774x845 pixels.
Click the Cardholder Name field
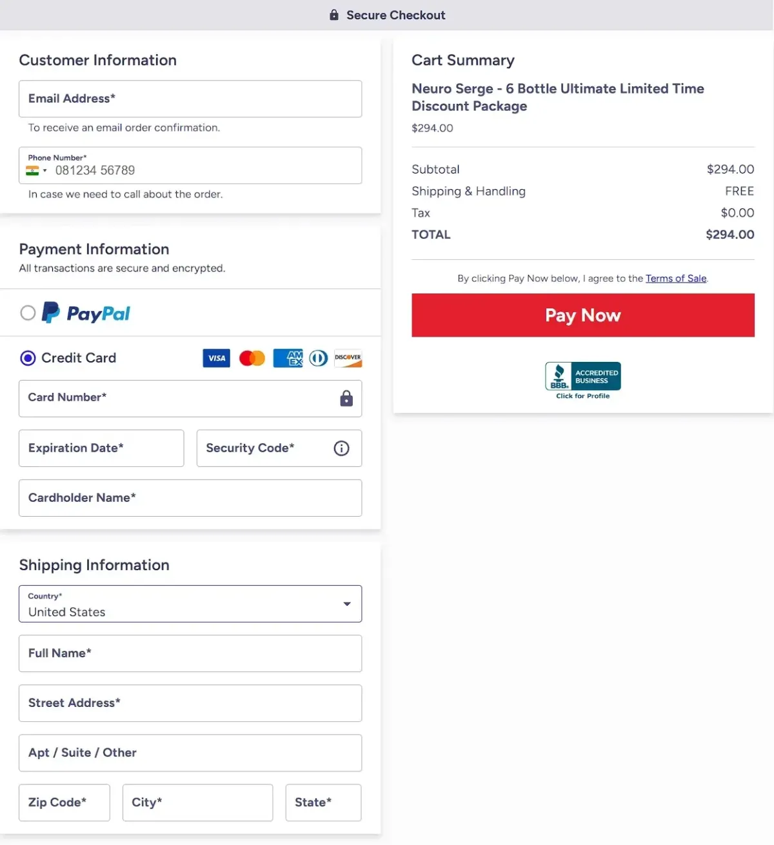[x=190, y=498]
